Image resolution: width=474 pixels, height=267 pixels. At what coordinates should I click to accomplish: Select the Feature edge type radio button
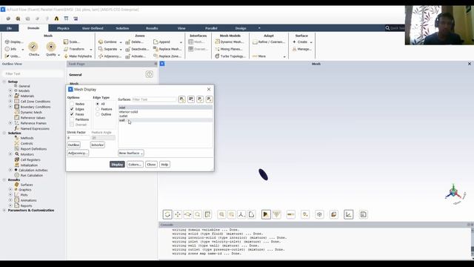(x=97, y=109)
